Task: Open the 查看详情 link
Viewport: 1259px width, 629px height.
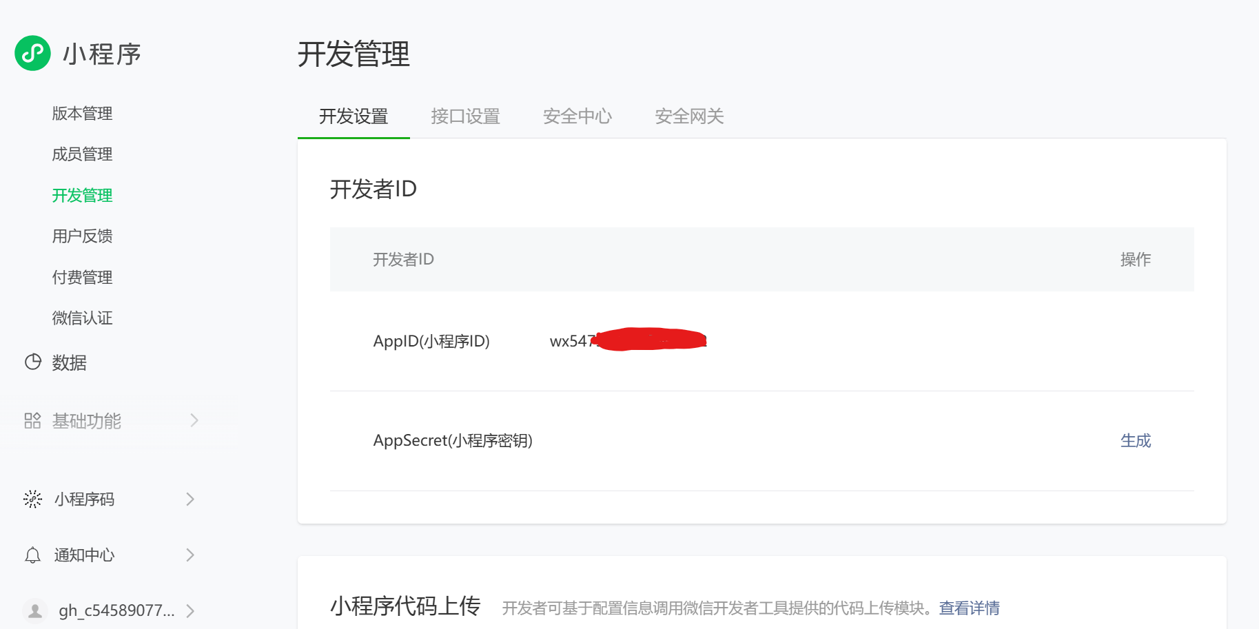Action: pos(969,608)
